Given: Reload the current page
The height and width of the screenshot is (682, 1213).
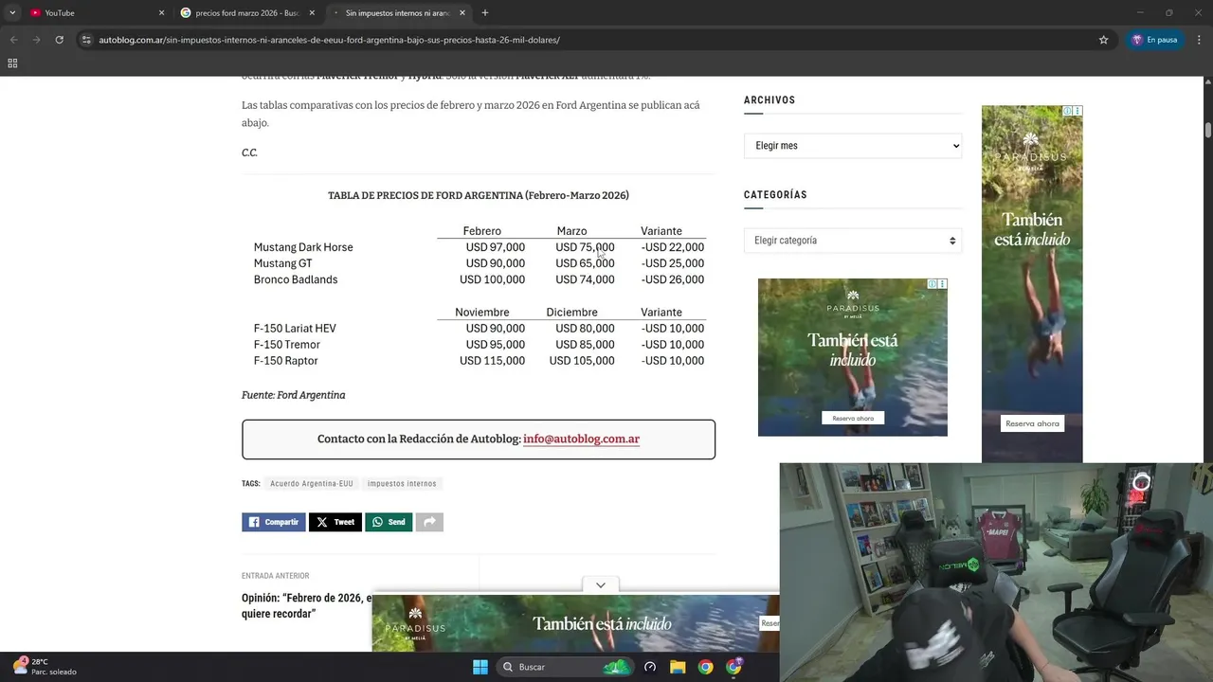Looking at the screenshot, I should click(59, 40).
